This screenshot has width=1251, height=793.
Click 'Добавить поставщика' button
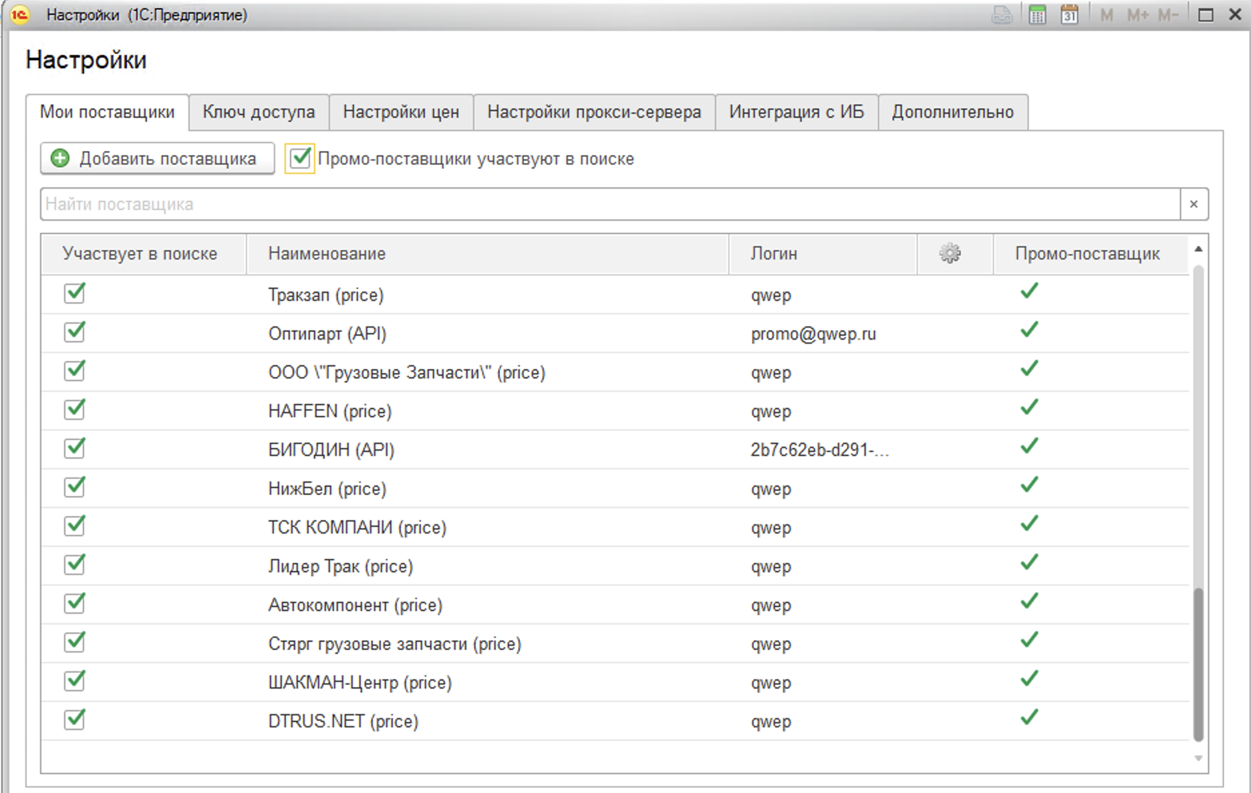[x=157, y=158]
